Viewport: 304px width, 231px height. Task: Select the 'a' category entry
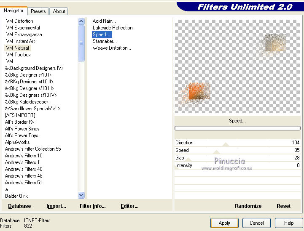7,189
